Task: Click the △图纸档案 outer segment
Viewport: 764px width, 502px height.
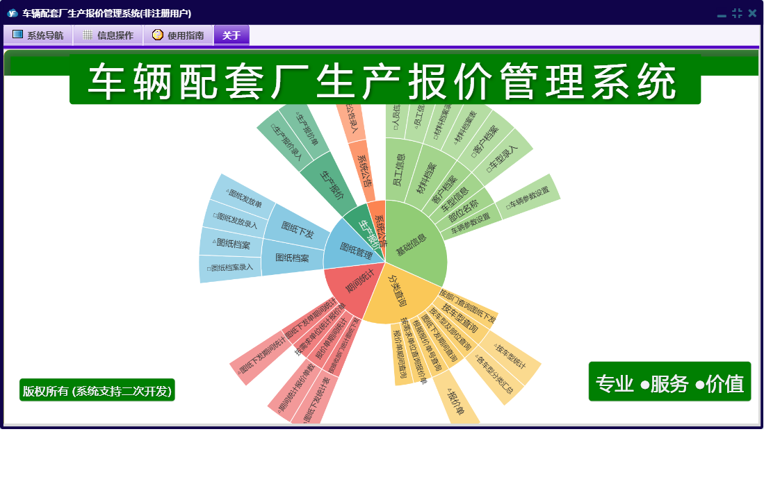Action: click(231, 243)
